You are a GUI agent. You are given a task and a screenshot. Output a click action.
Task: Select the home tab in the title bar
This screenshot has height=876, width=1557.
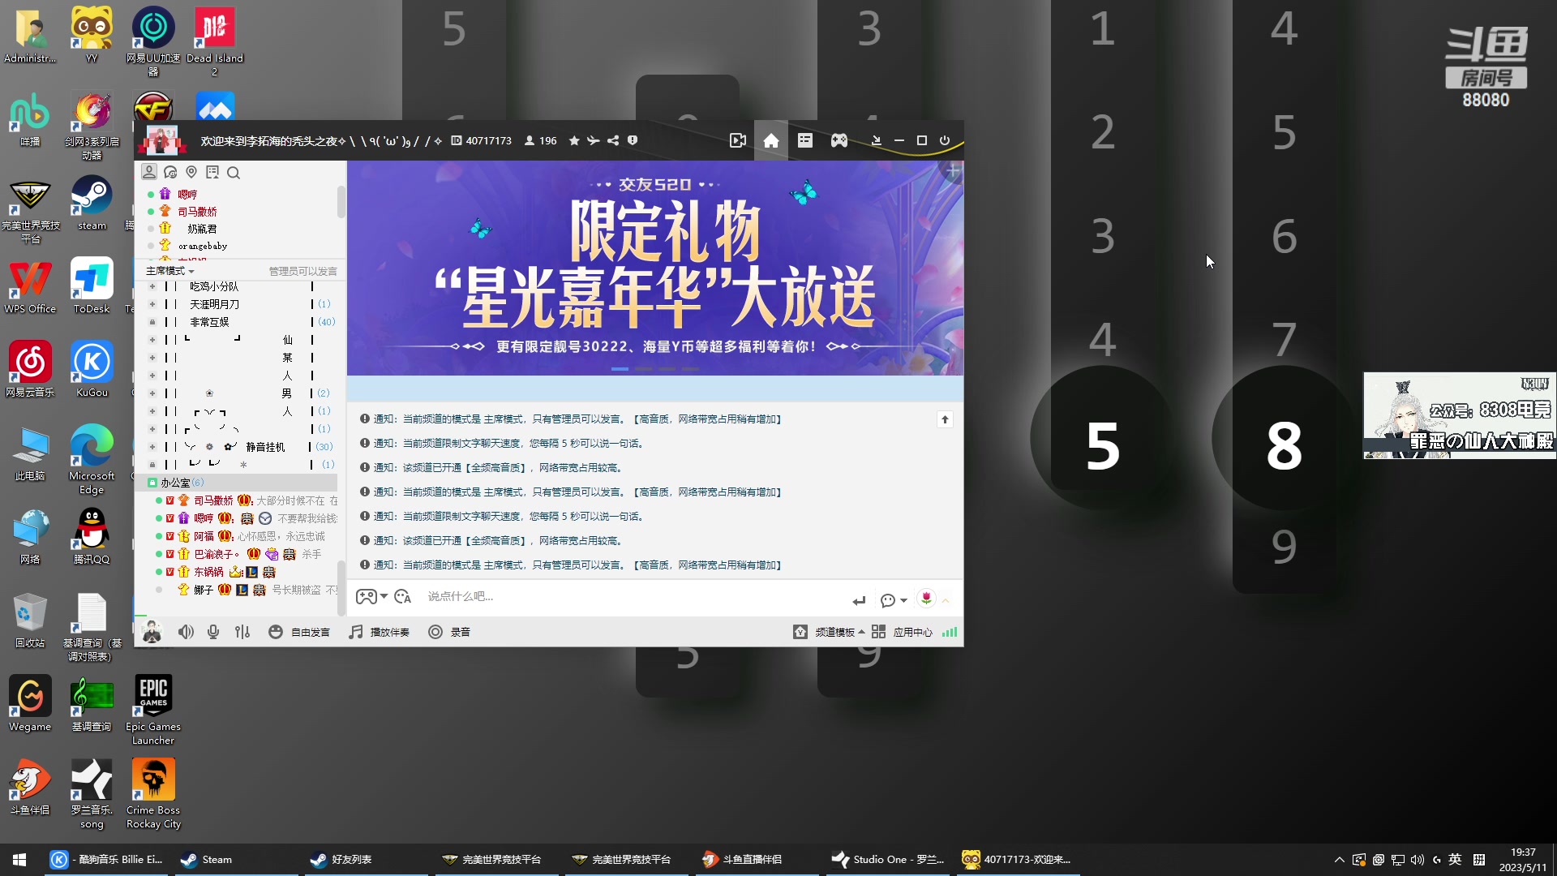[771, 140]
